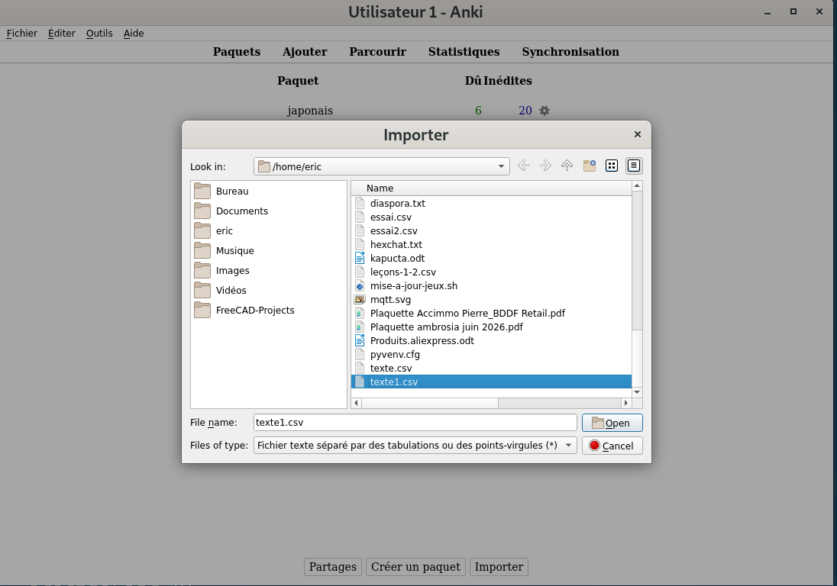
Task: Click the File name input field
Action: tap(415, 422)
